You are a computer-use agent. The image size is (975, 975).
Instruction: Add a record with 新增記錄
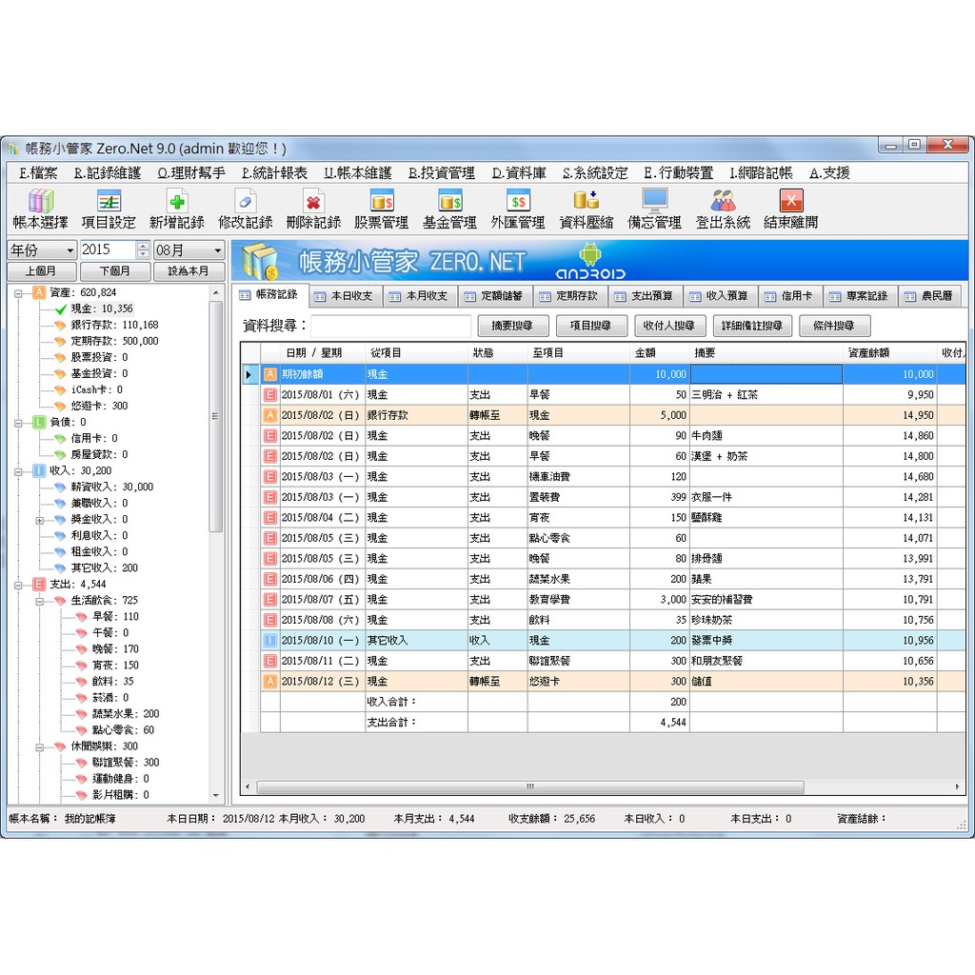pos(177,209)
